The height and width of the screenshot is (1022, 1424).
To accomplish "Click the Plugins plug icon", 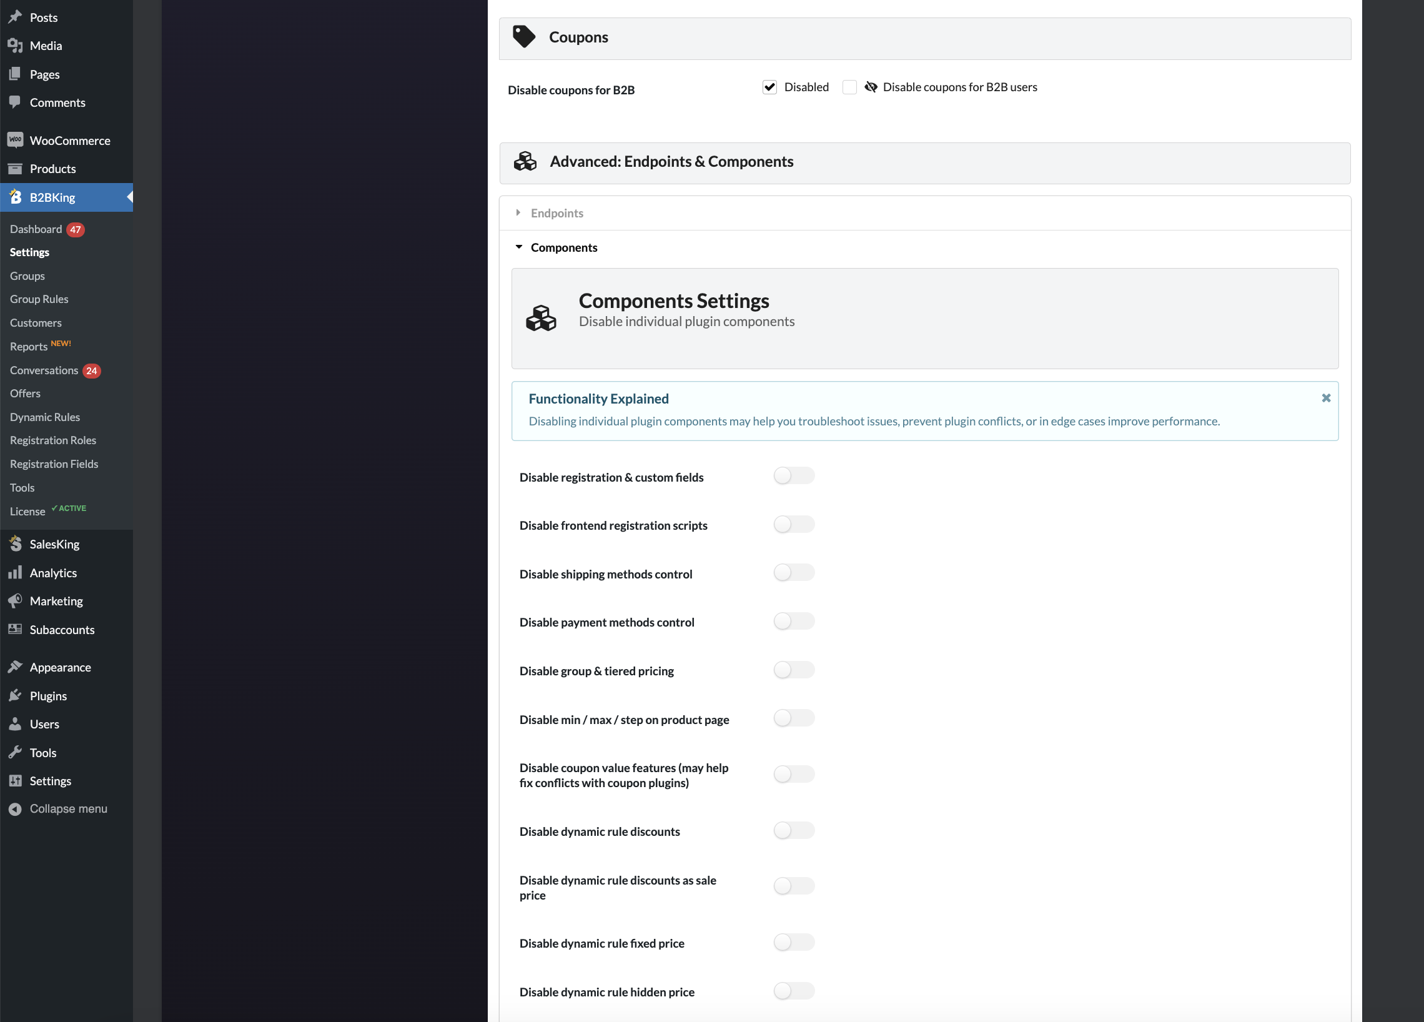I will tap(15, 696).
